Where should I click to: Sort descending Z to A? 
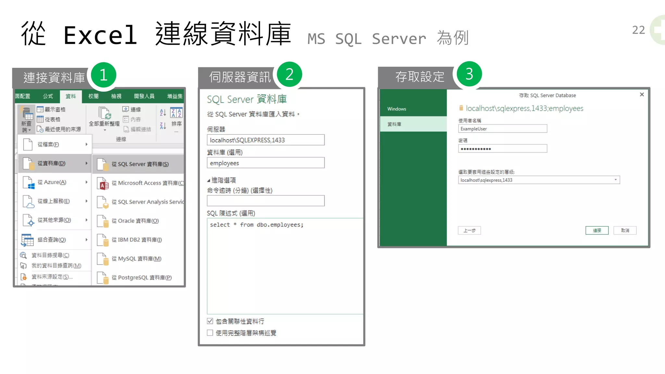click(163, 126)
